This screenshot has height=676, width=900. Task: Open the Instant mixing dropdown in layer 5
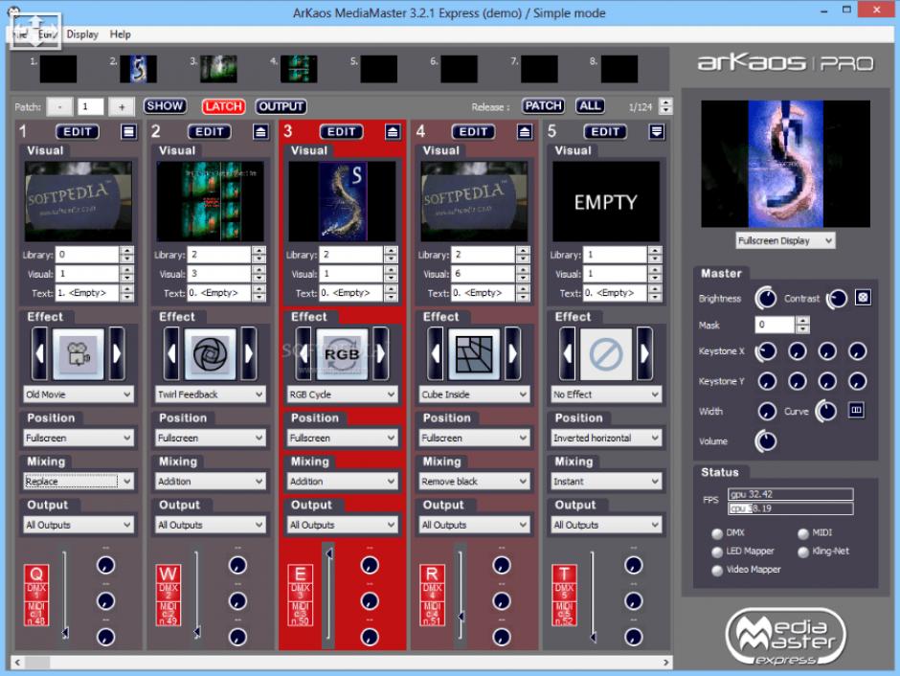click(x=606, y=482)
